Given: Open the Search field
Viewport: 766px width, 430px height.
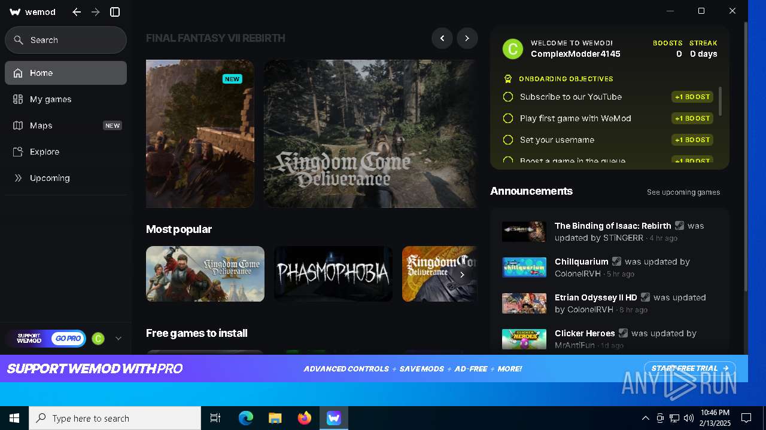Looking at the screenshot, I should click(66, 40).
